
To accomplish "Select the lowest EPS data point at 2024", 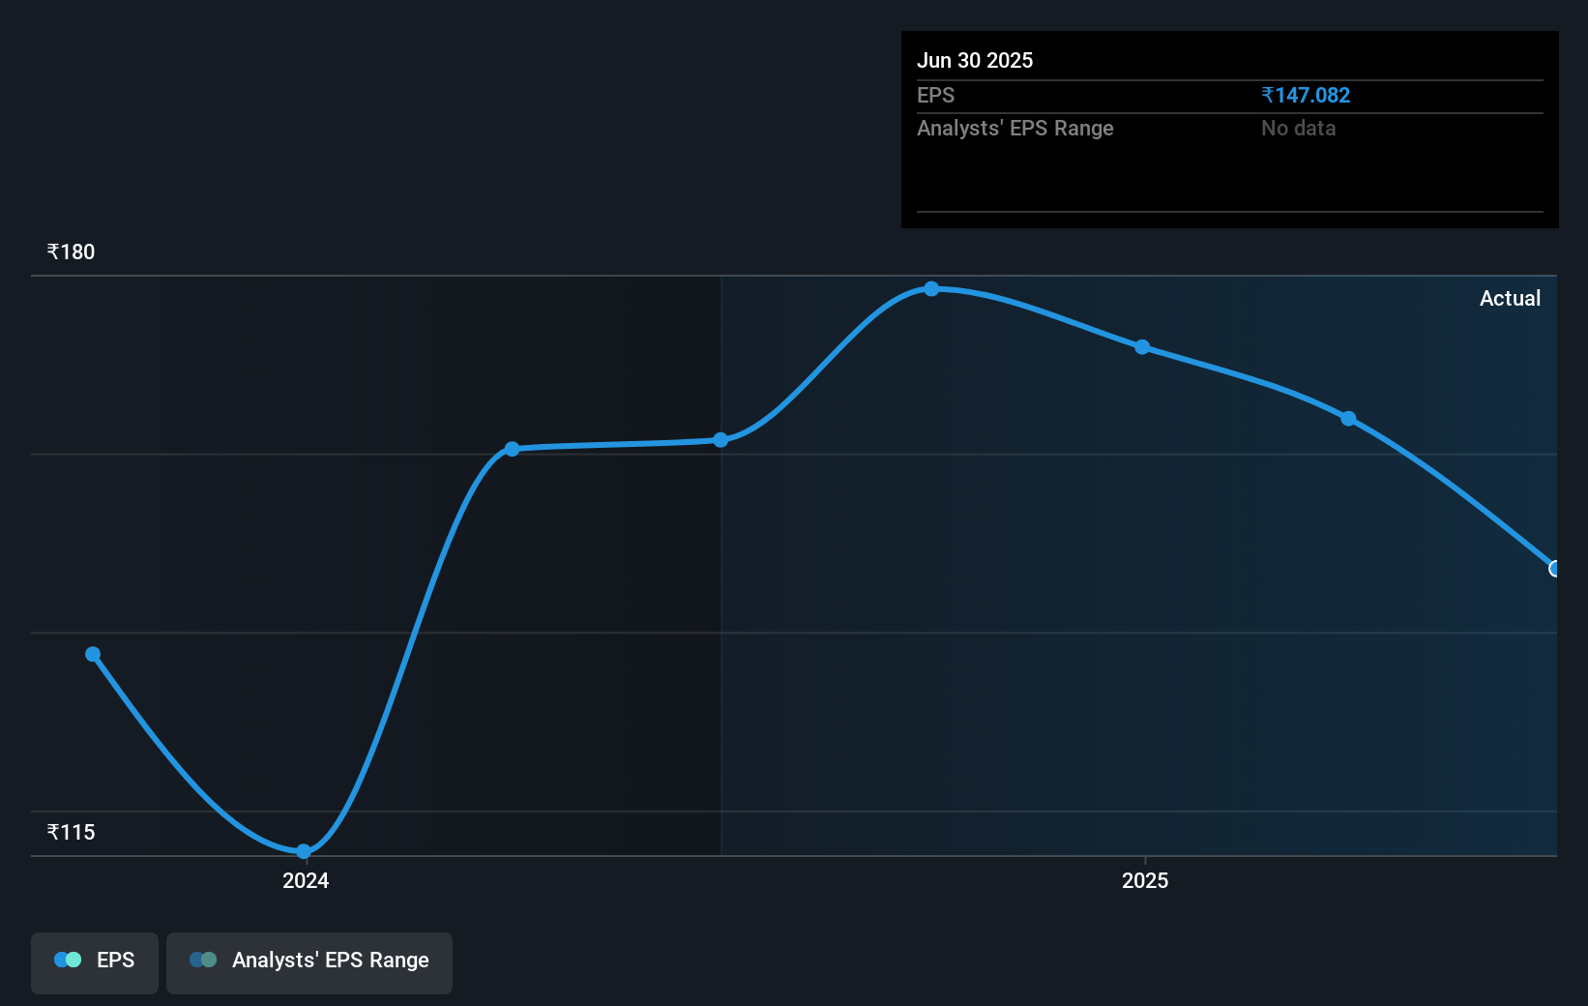I will (x=304, y=851).
